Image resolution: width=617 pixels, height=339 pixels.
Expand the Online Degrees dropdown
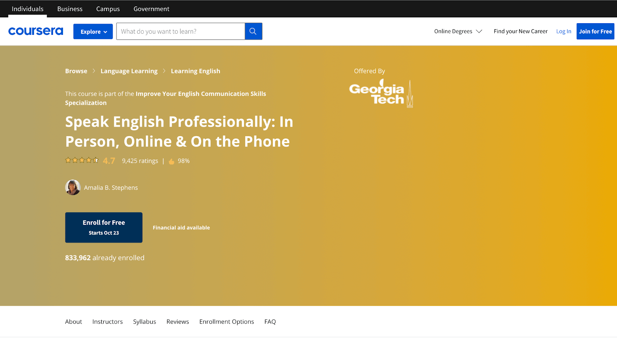pos(458,31)
